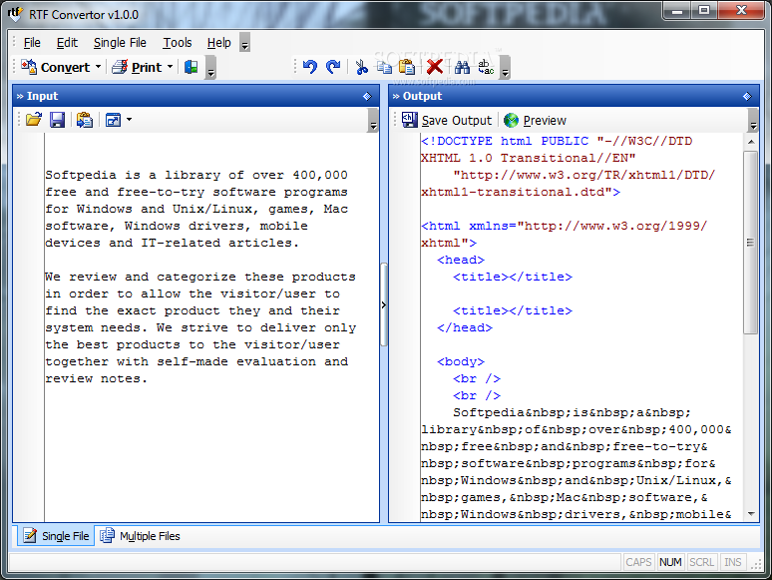Image resolution: width=772 pixels, height=580 pixels.
Task: Copy selection with copy icon
Action: click(x=384, y=67)
